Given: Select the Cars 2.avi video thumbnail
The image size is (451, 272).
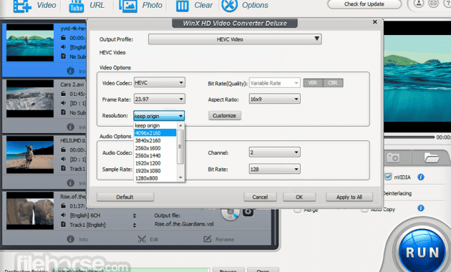Looking at the screenshot, I should pyautogui.click(x=30, y=99).
